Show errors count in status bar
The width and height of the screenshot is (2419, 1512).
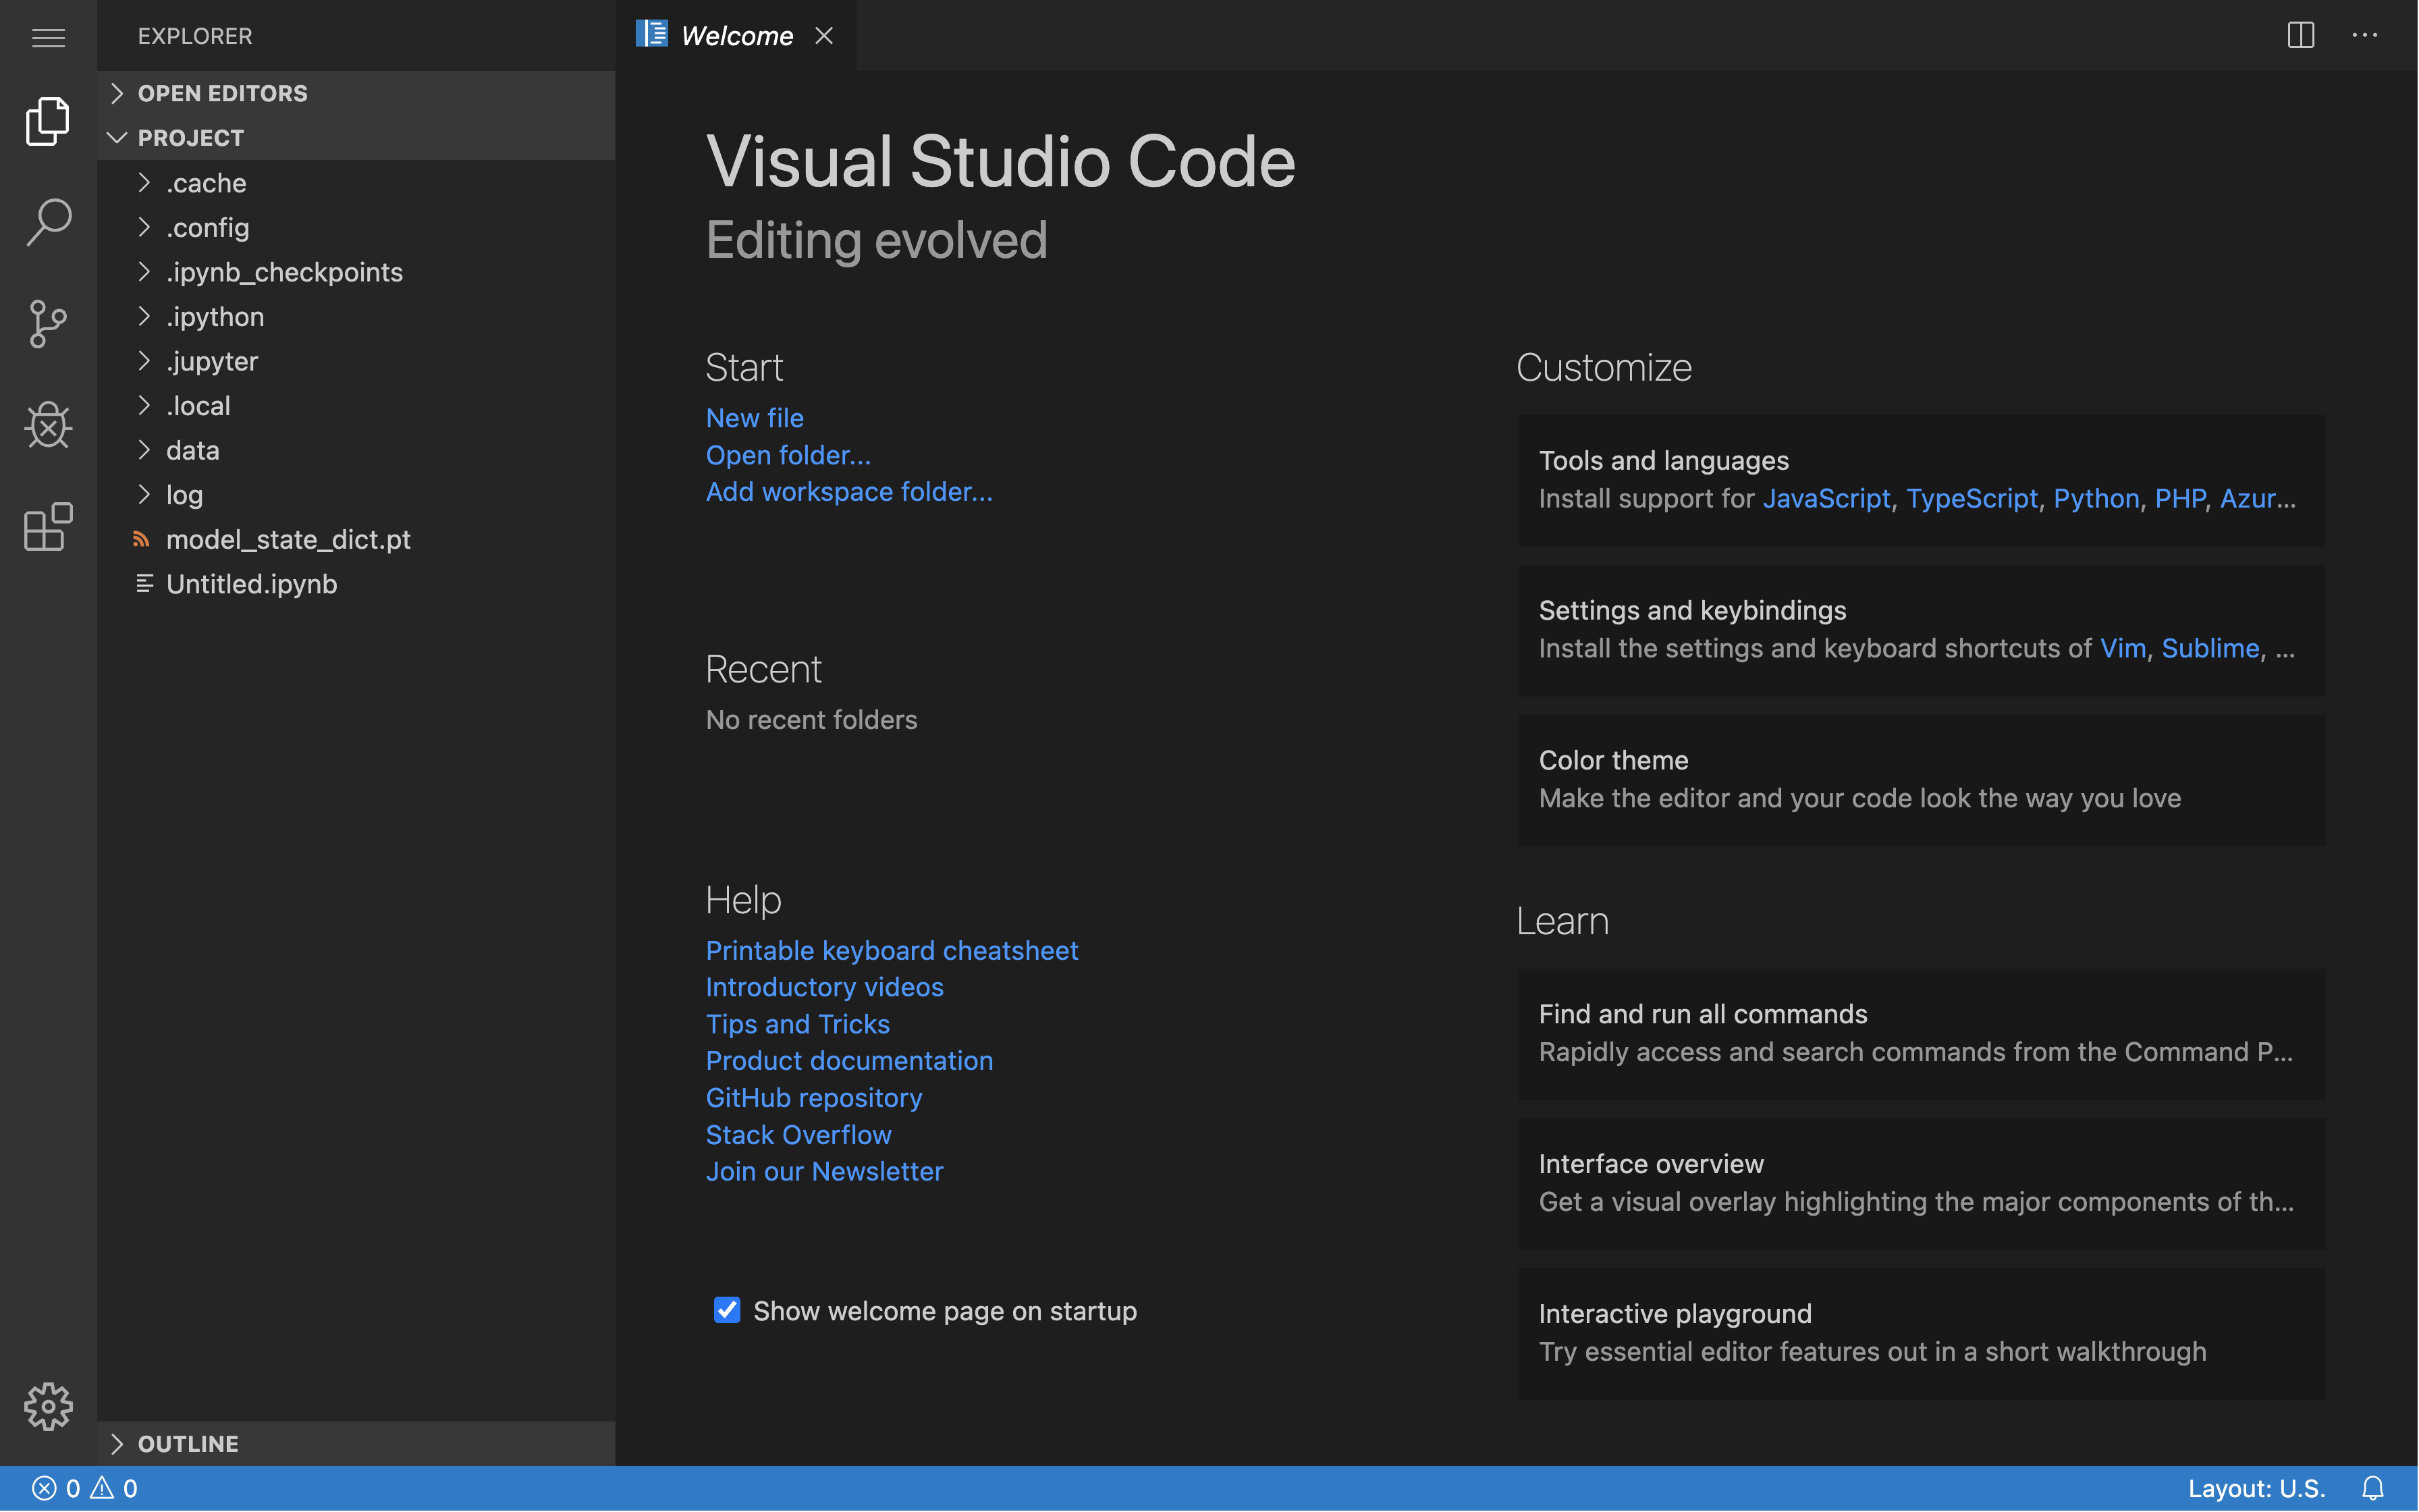pyautogui.click(x=56, y=1488)
